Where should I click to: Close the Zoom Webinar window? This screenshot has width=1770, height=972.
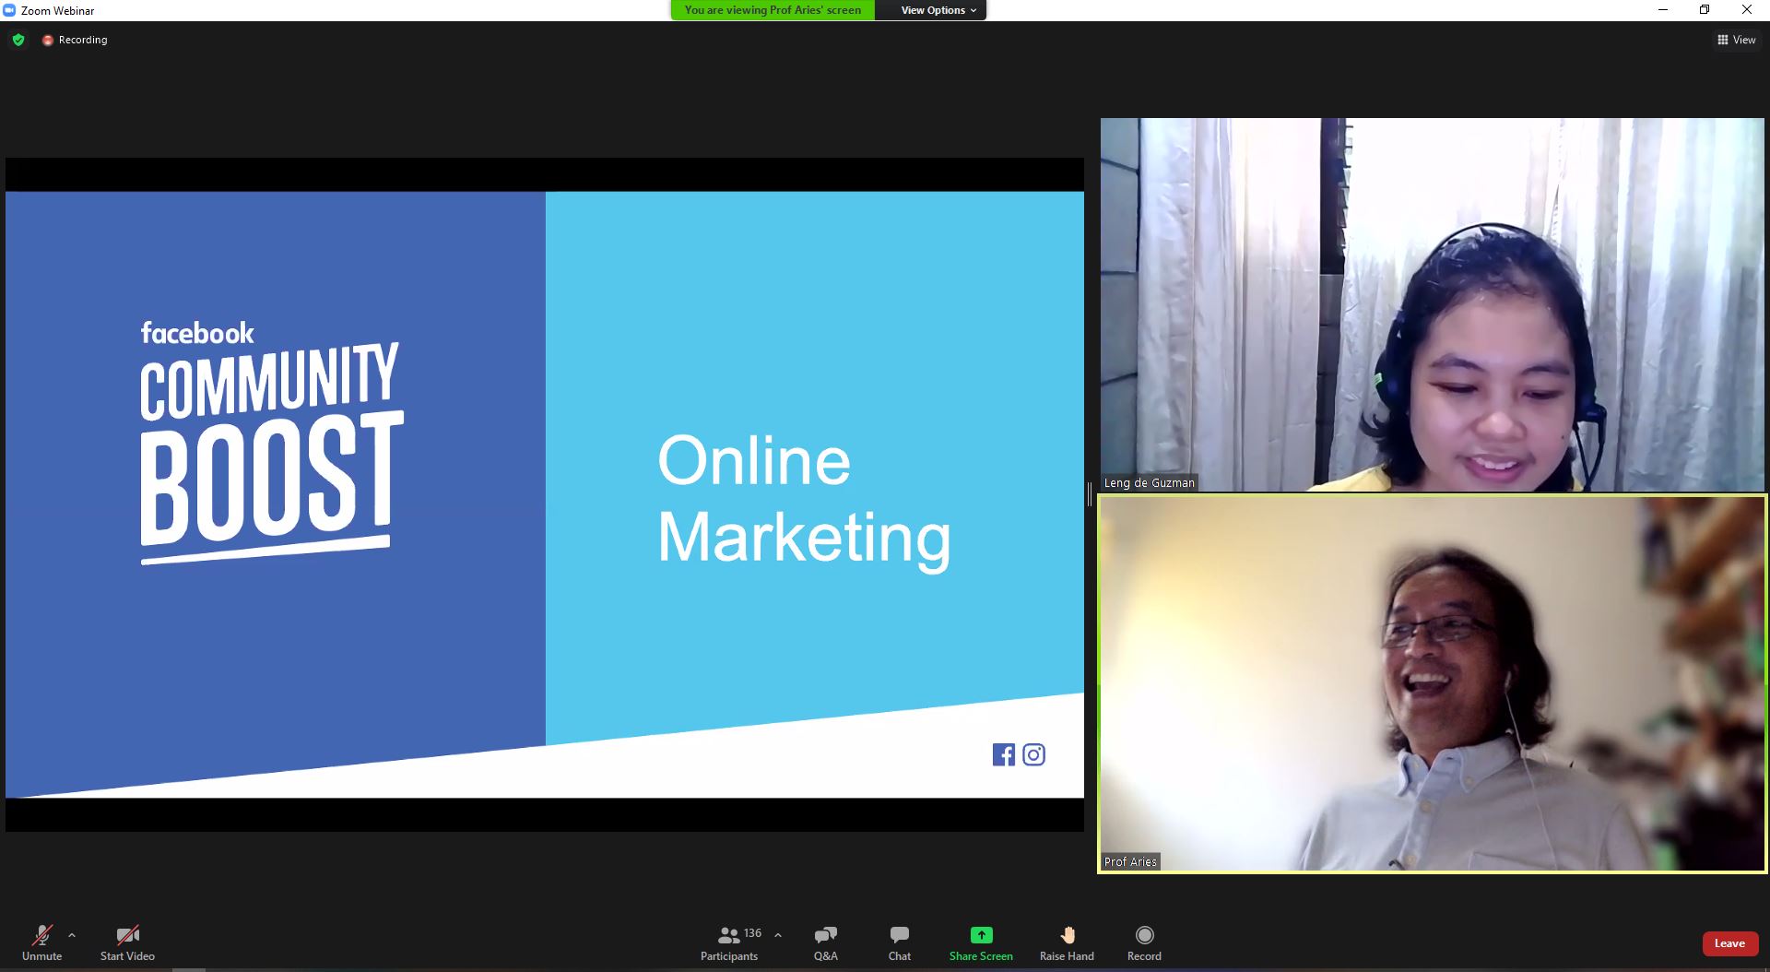(1746, 10)
